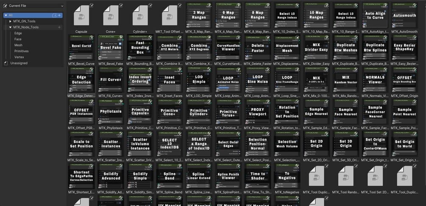Viewport: 426px width, 206px height.
Task: Open the Current File library dropdown
Action: click(x=33, y=5)
